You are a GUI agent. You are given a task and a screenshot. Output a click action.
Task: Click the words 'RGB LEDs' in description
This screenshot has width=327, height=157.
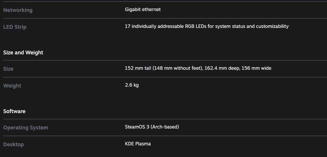(x=196, y=26)
